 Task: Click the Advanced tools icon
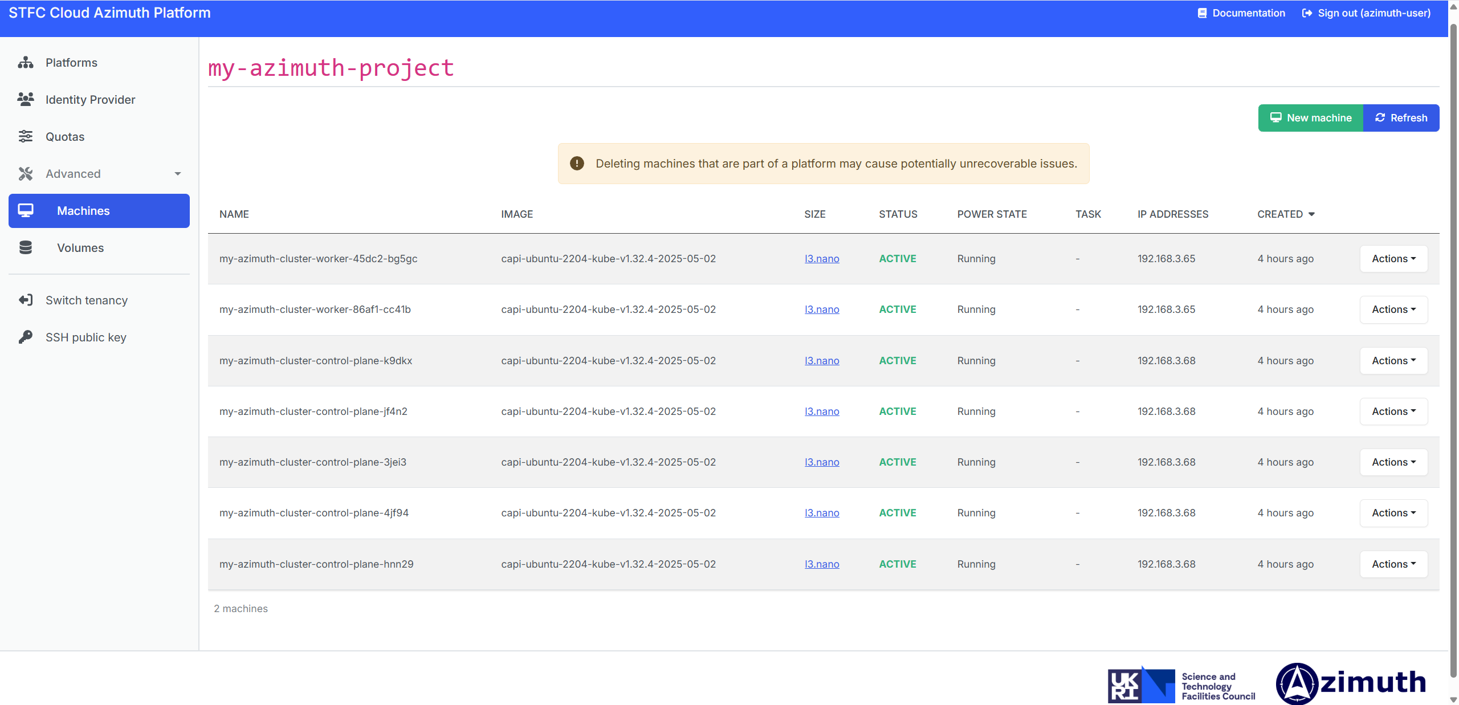coord(26,174)
